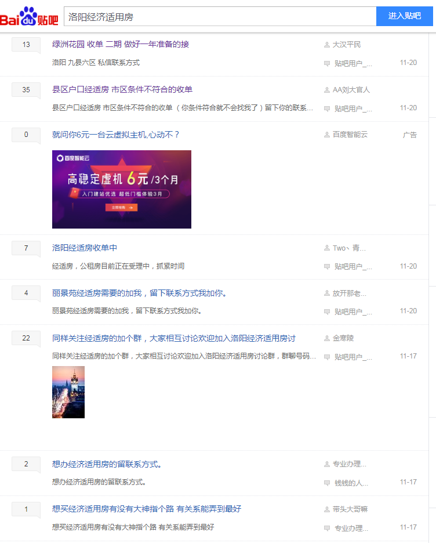The width and height of the screenshot is (436, 543).
Task: Click reply count 1 box
Action: pyautogui.click(x=26, y=509)
